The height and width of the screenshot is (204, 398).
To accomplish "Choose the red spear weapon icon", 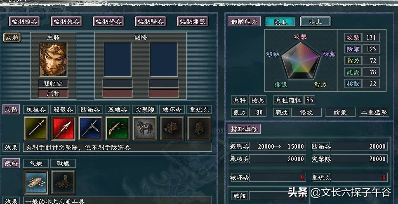I will point(63,128).
